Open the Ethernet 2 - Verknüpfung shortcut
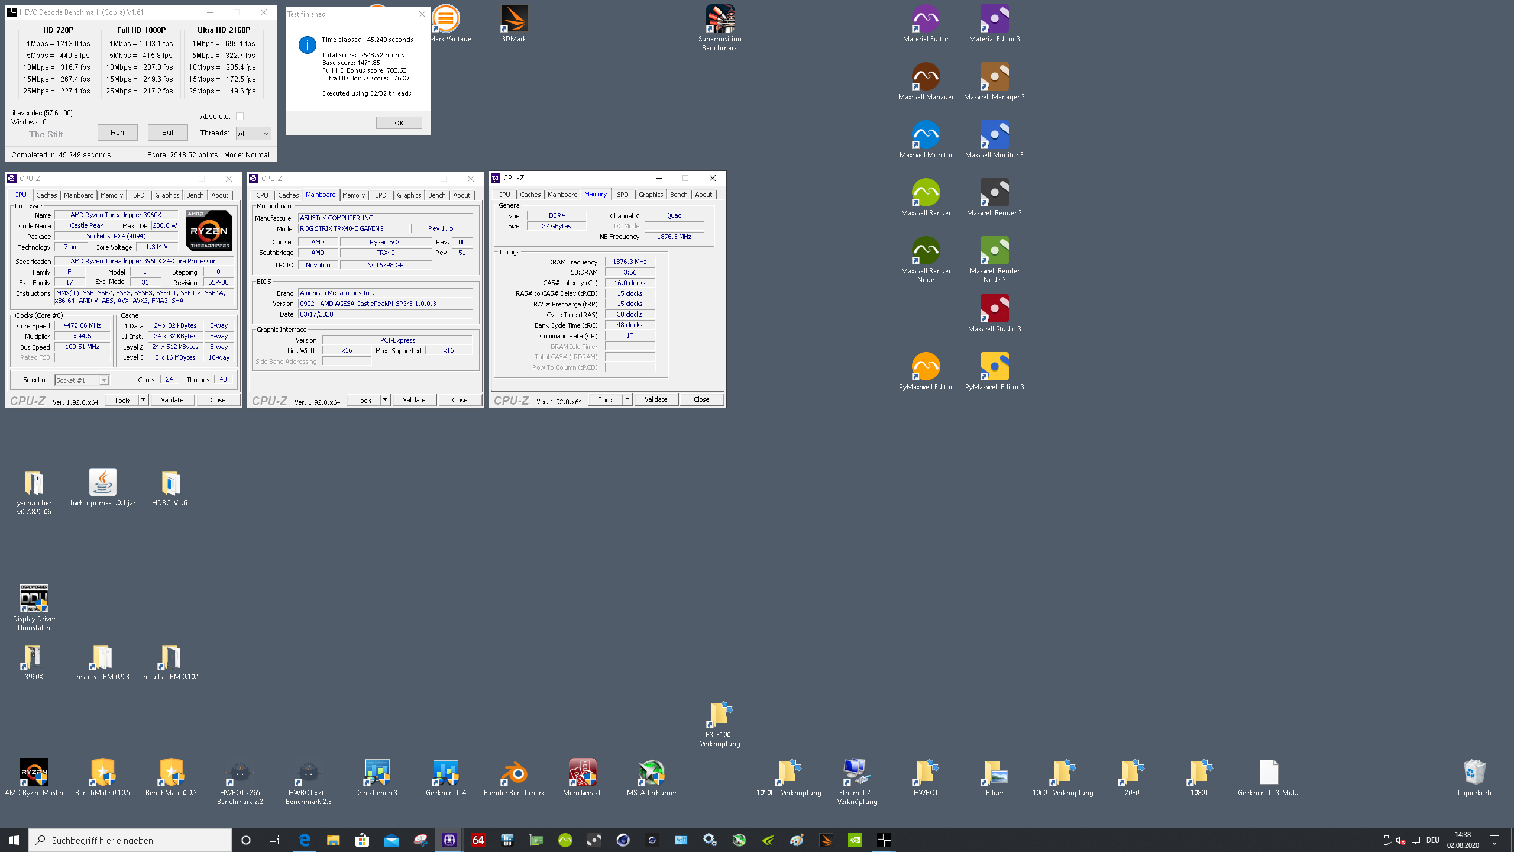The height and width of the screenshot is (852, 1514). click(x=857, y=782)
